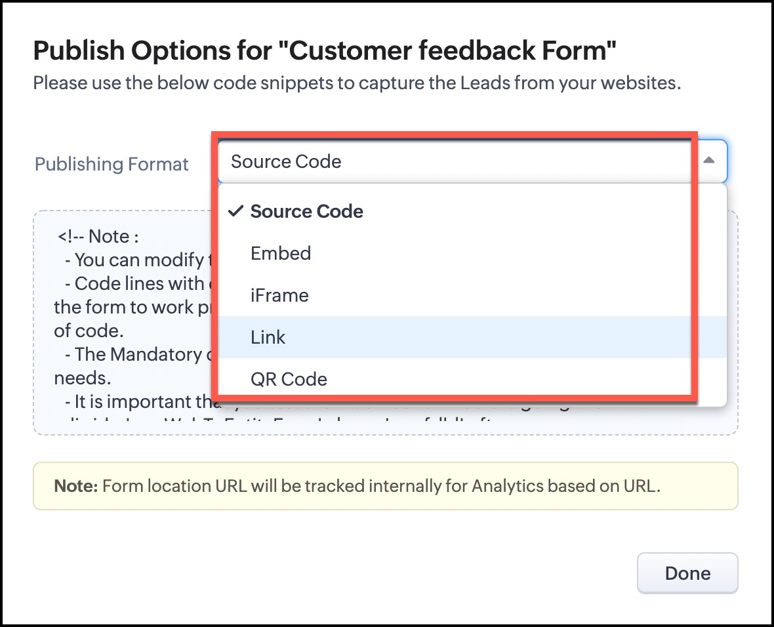This screenshot has width=774, height=627.
Task: Click the subtitle about capturing Leads
Action: tap(357, 84)
